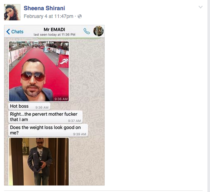Open the mirror selfie photo message
This screenshot has width=210, height=192.
39,161
